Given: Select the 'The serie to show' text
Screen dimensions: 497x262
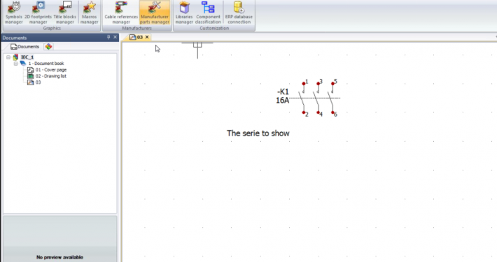Looking at the screenshot, I should [x=258, y=133].
